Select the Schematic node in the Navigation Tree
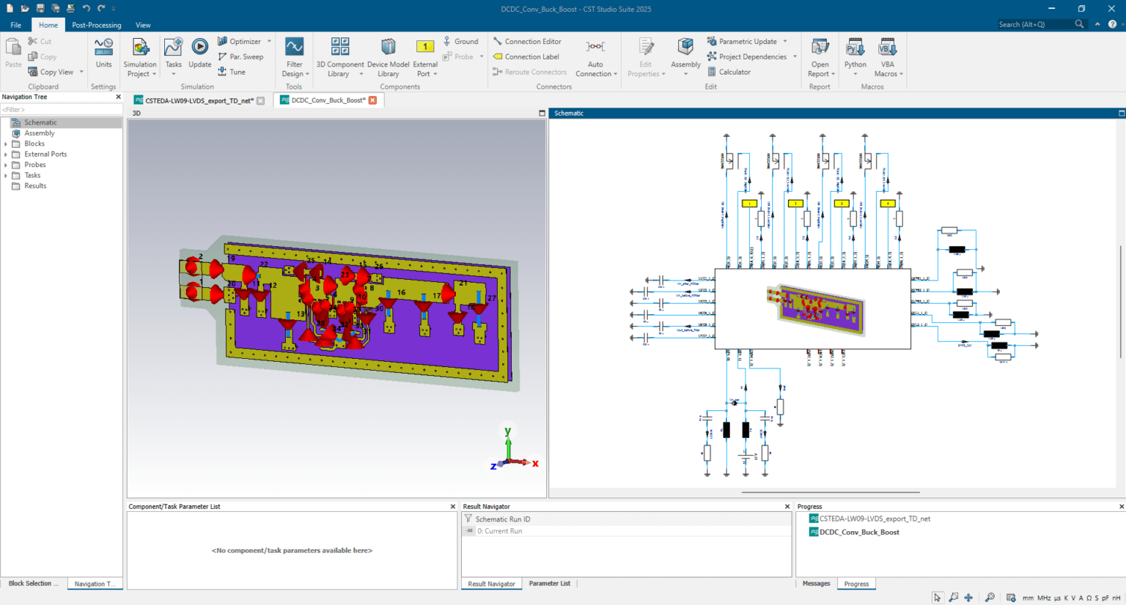Screen dimensions: 1126x605 tap(40, 122)
